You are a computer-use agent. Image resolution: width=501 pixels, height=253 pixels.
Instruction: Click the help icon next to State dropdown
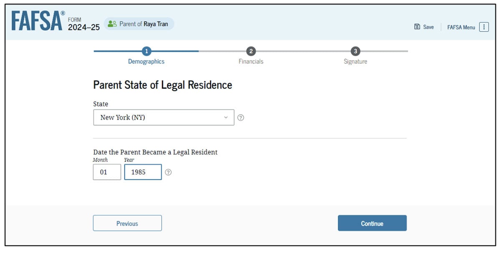point(240,118)
